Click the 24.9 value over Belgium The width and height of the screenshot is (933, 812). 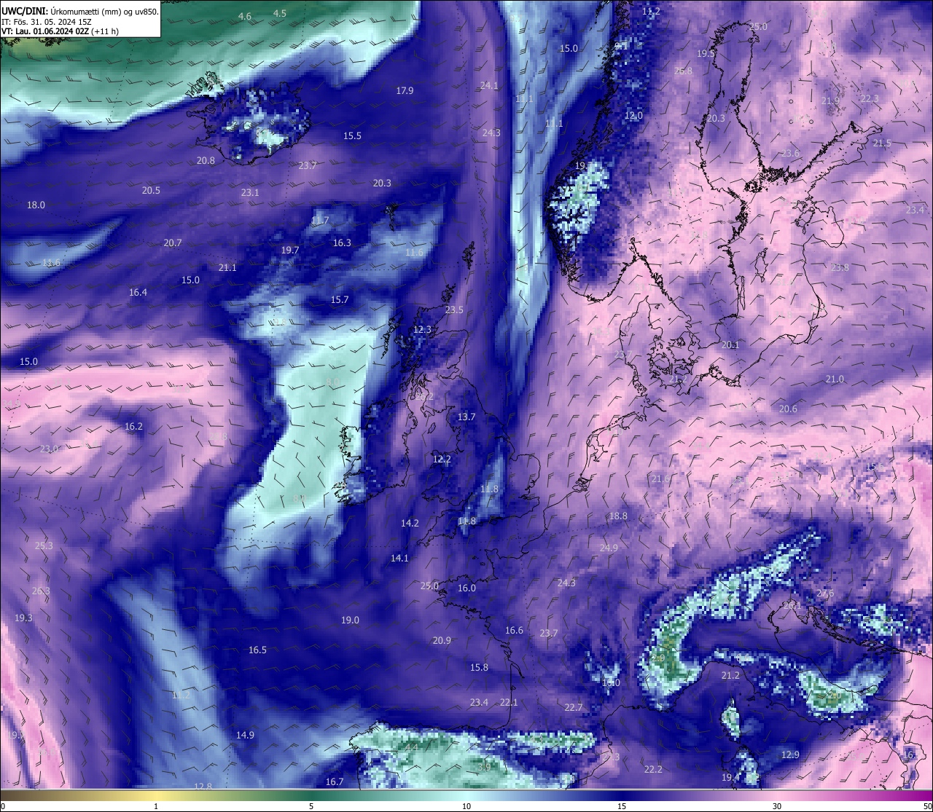(609, 548)
